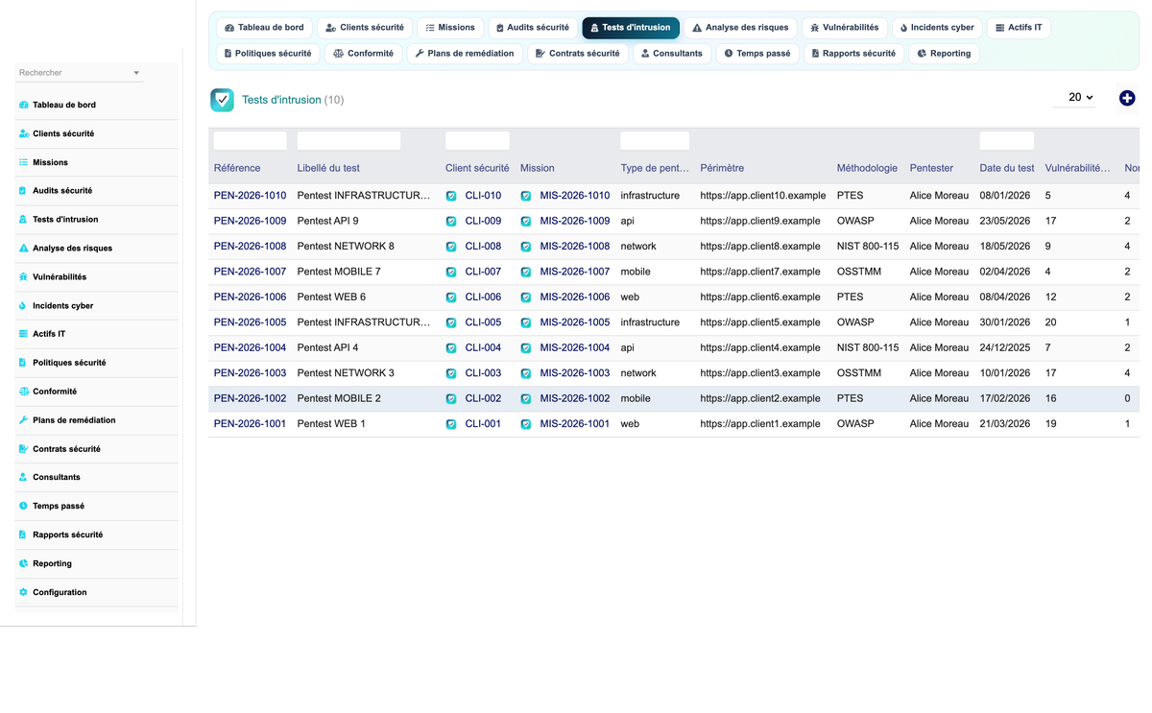Click the blue plus add-record icon

pyautogui.click(x=1127, y=98)
